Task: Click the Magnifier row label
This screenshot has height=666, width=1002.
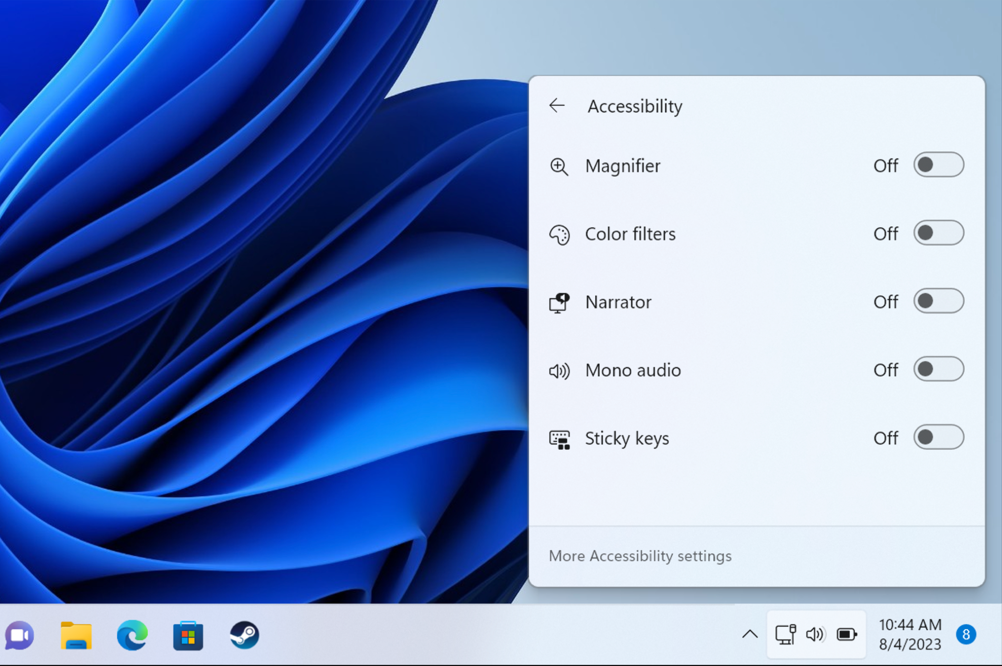Action: coord(623,166)
